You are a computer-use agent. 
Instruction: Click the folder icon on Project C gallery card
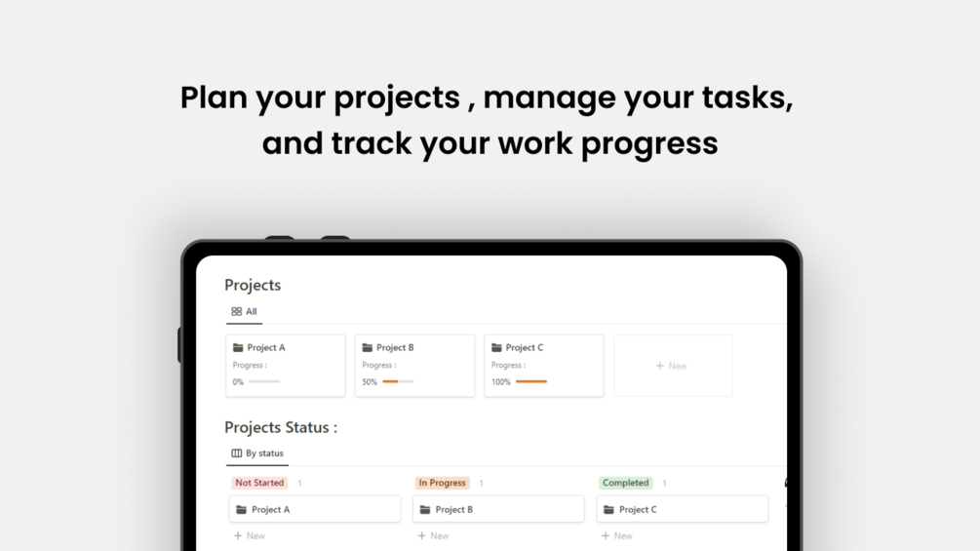coord(496,347)
